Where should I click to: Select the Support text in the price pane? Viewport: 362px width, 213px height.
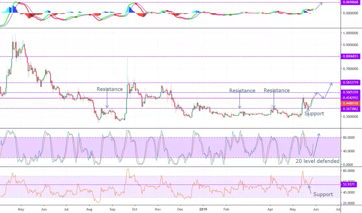coord(314,113)
